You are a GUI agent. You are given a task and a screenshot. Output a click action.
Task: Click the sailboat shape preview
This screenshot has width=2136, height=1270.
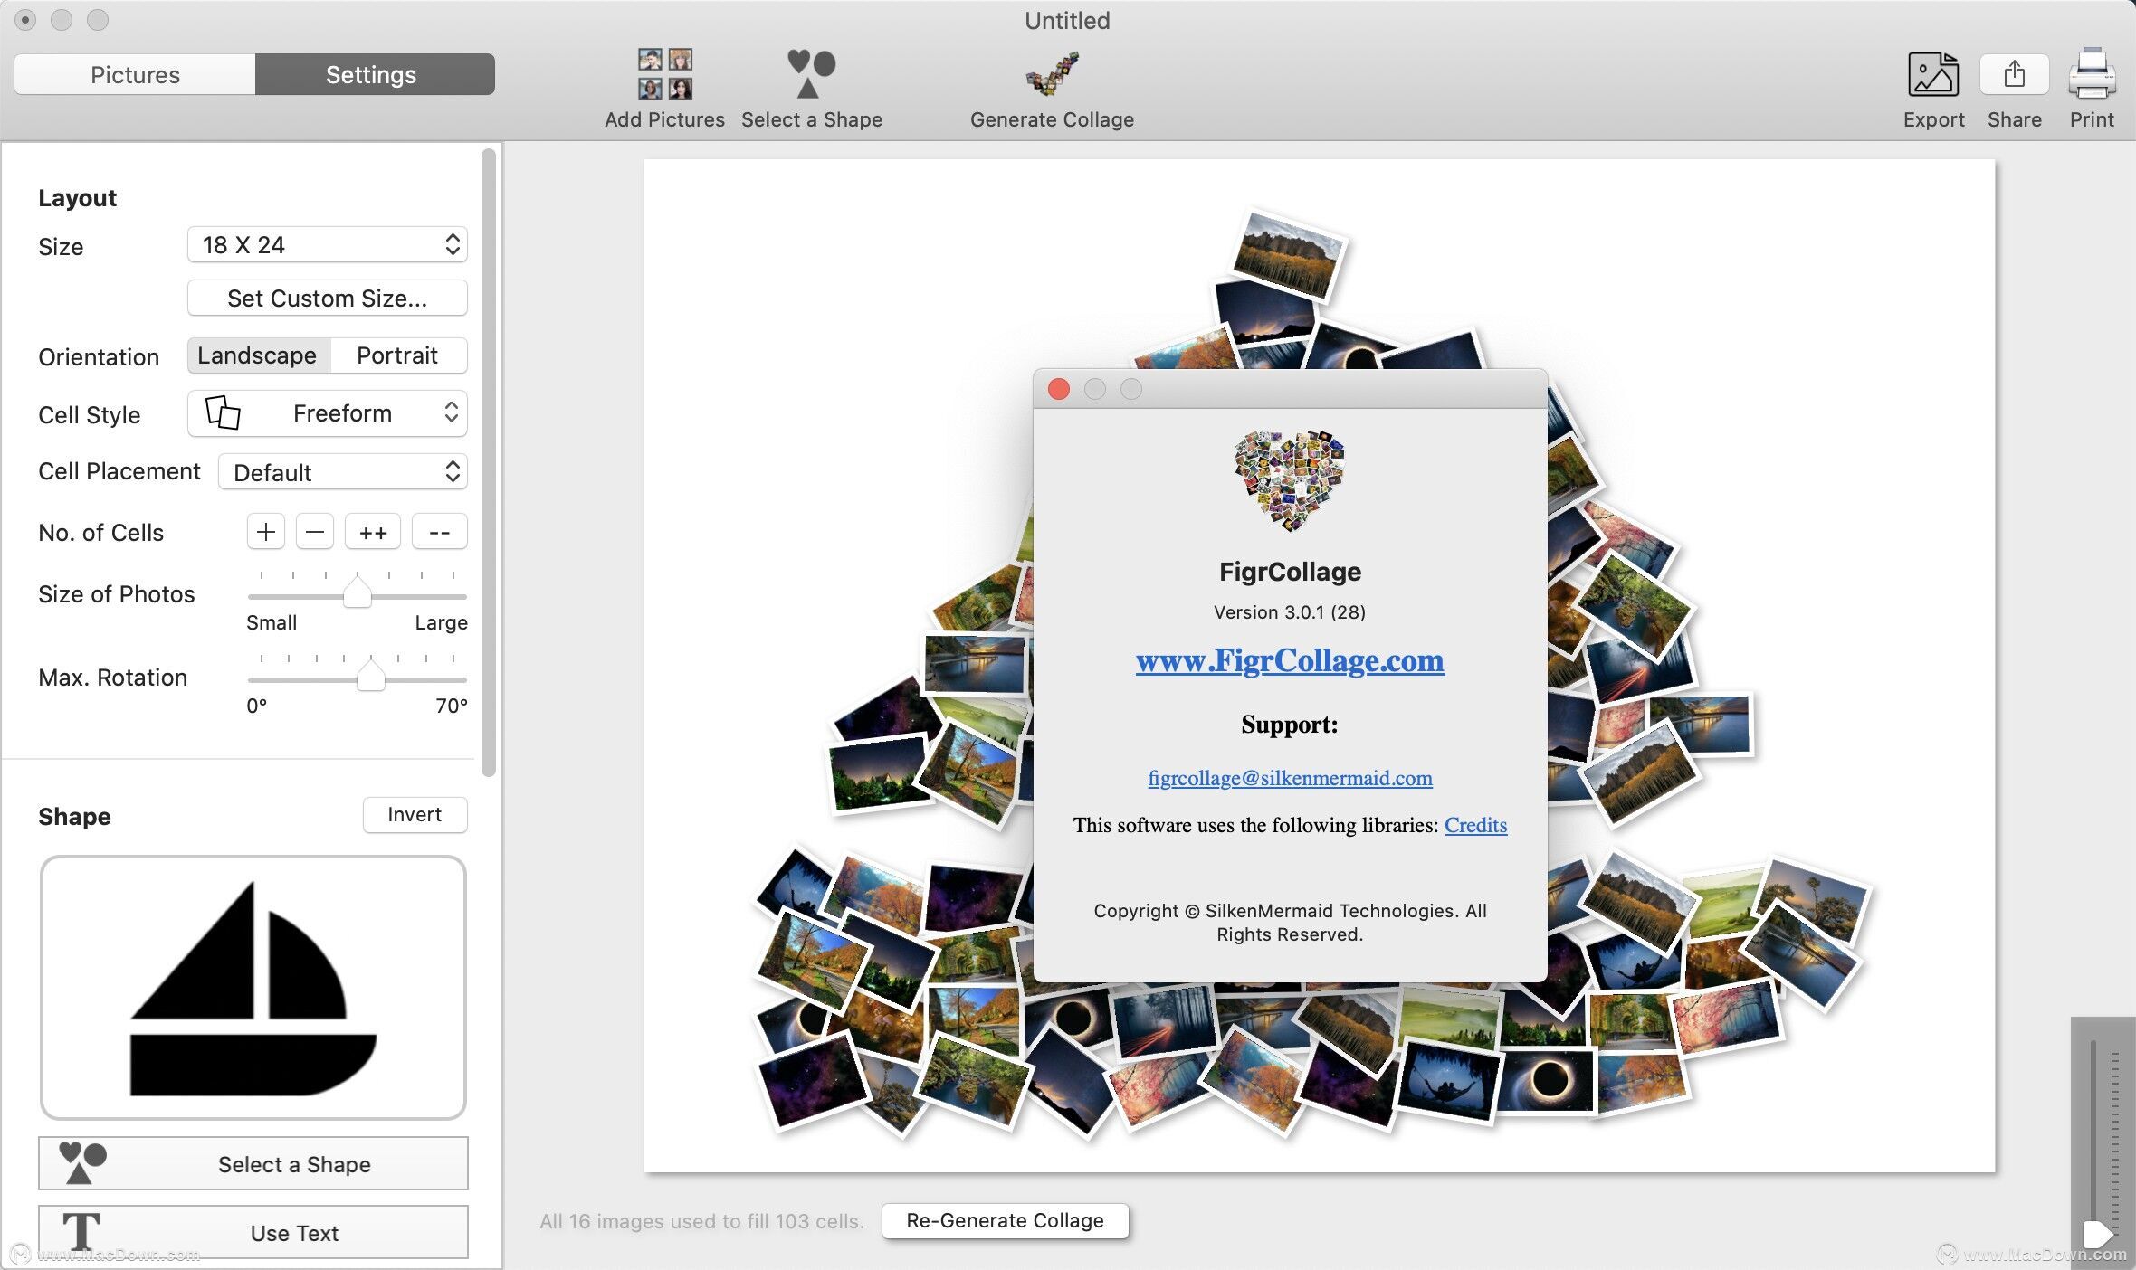coord(253,988)
